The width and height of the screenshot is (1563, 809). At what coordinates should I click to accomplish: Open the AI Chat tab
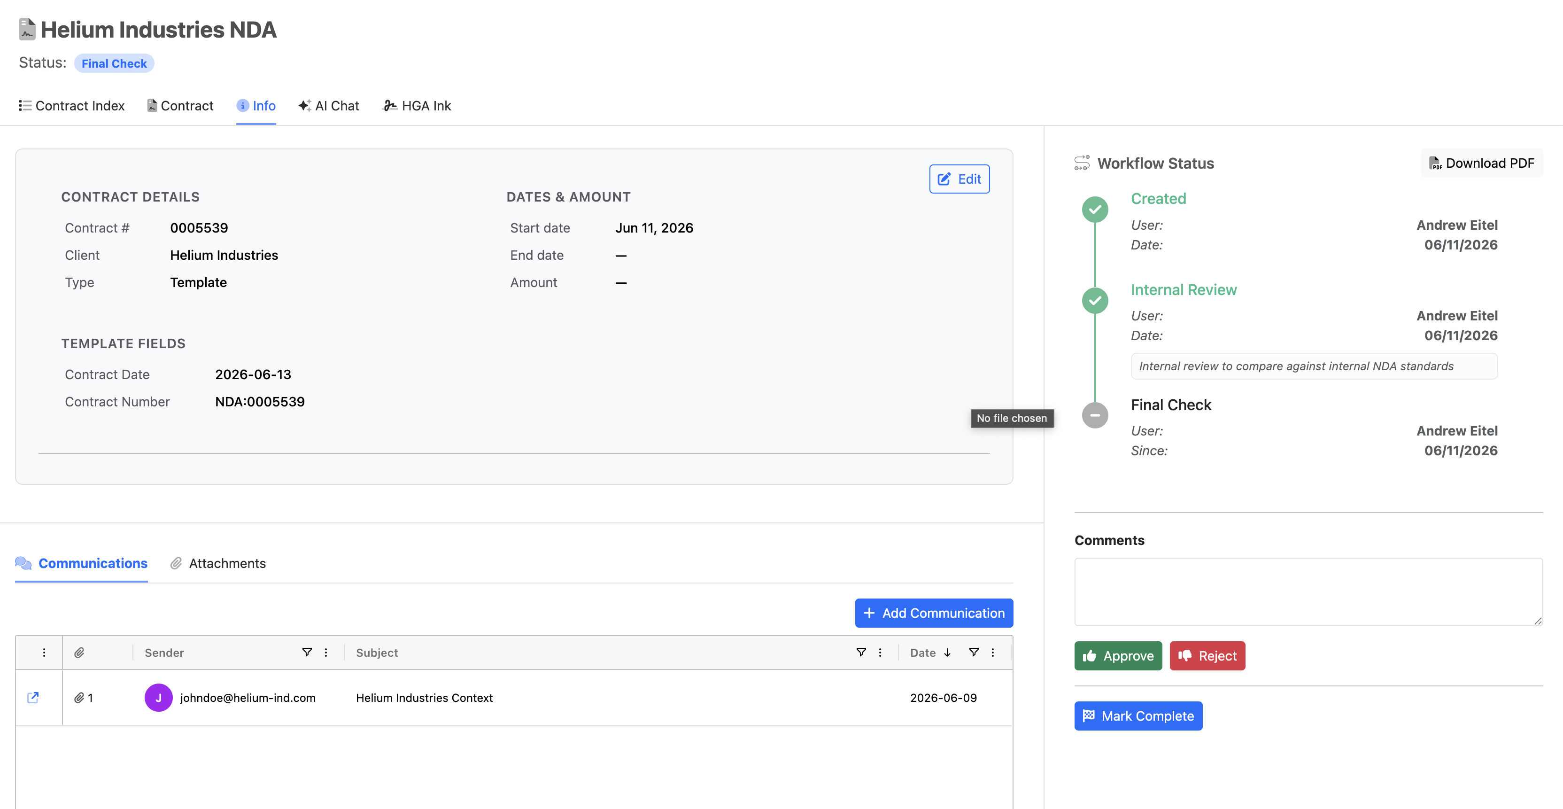point(329,106)
